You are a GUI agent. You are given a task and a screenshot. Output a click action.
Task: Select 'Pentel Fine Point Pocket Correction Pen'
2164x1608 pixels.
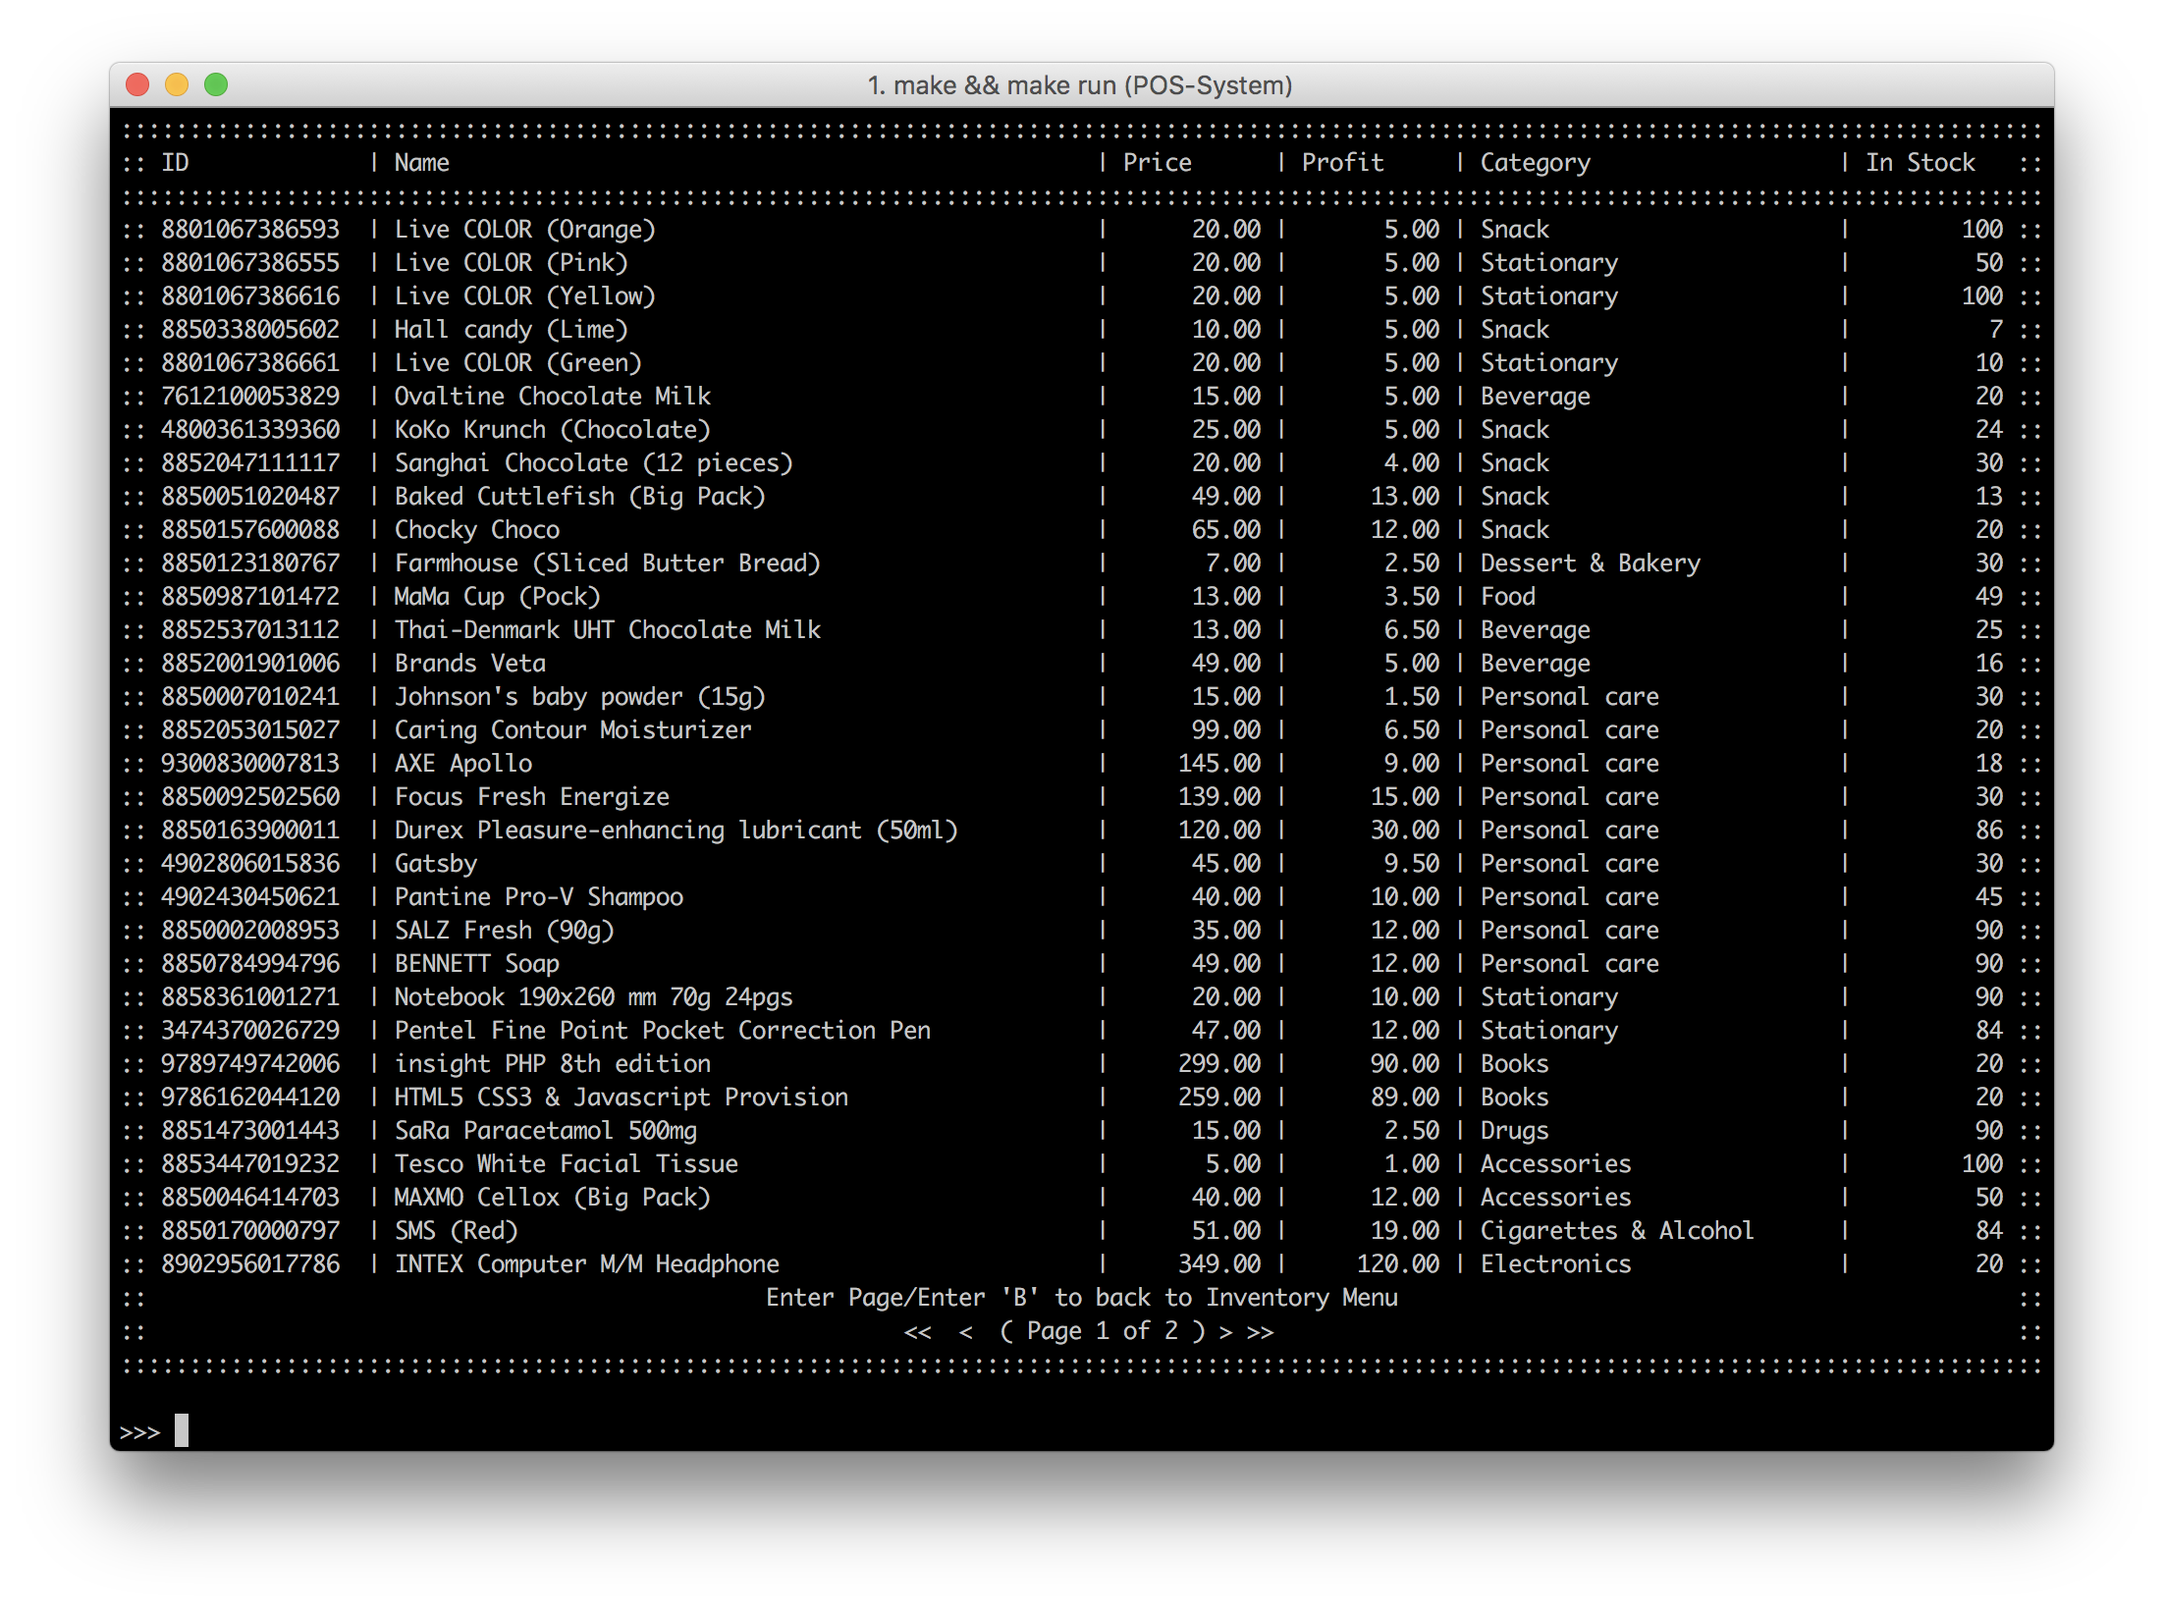pyautogui.click(x=663, y=1031)
